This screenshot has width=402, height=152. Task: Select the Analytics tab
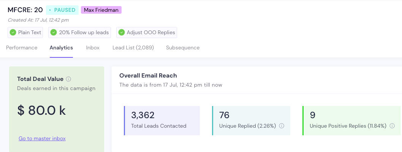(x=61, y=47)
